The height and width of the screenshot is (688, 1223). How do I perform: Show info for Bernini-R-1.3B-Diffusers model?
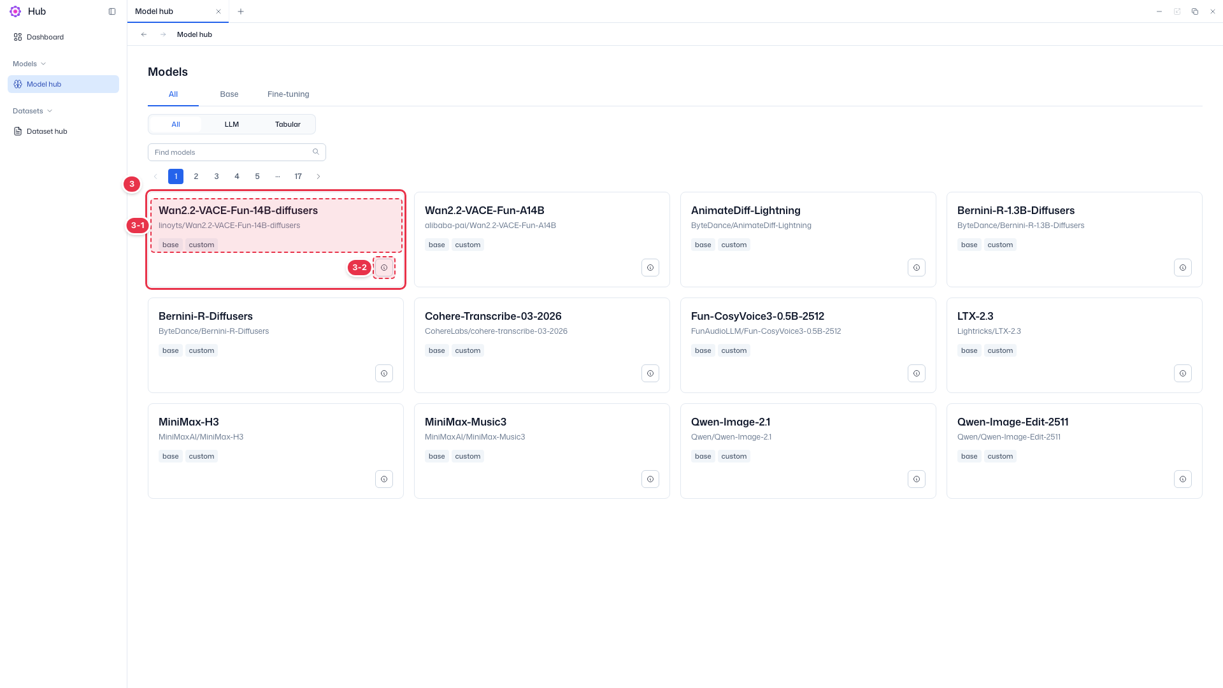pyautogui.click(x=1183, y=268)
